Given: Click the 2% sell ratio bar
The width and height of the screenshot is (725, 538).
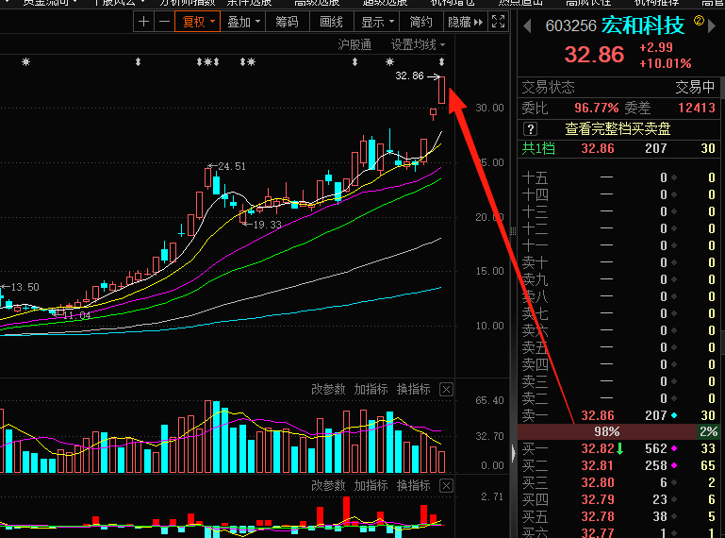Looking at the screenshot, I should [708, 431].
